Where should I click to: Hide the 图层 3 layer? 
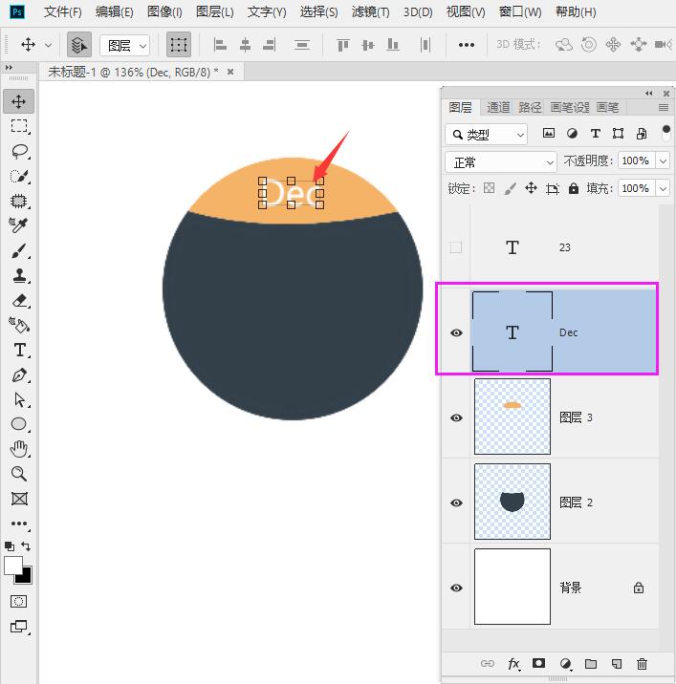pos(456,417)
